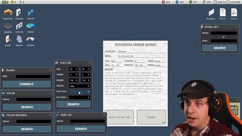Click the calendar date icon JUN 14
The image size is (242, 136).
coord(215,2)
